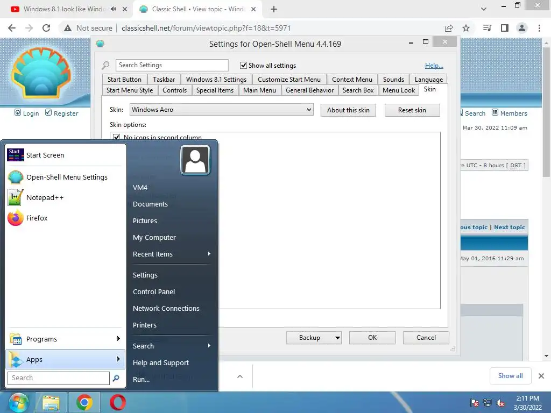Select Run... in start menu
Image resolution: width=551 pixels, height=413 pixels.
[142, 379]
